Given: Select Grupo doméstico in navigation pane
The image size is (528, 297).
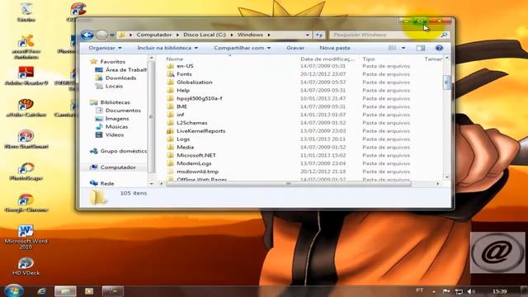Looking at the screenshot, I should click(119, 151).
